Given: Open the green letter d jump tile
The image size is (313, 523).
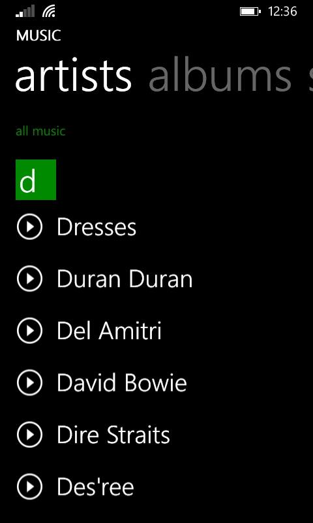Looking at the screenshot, I should tap(36, 180).
